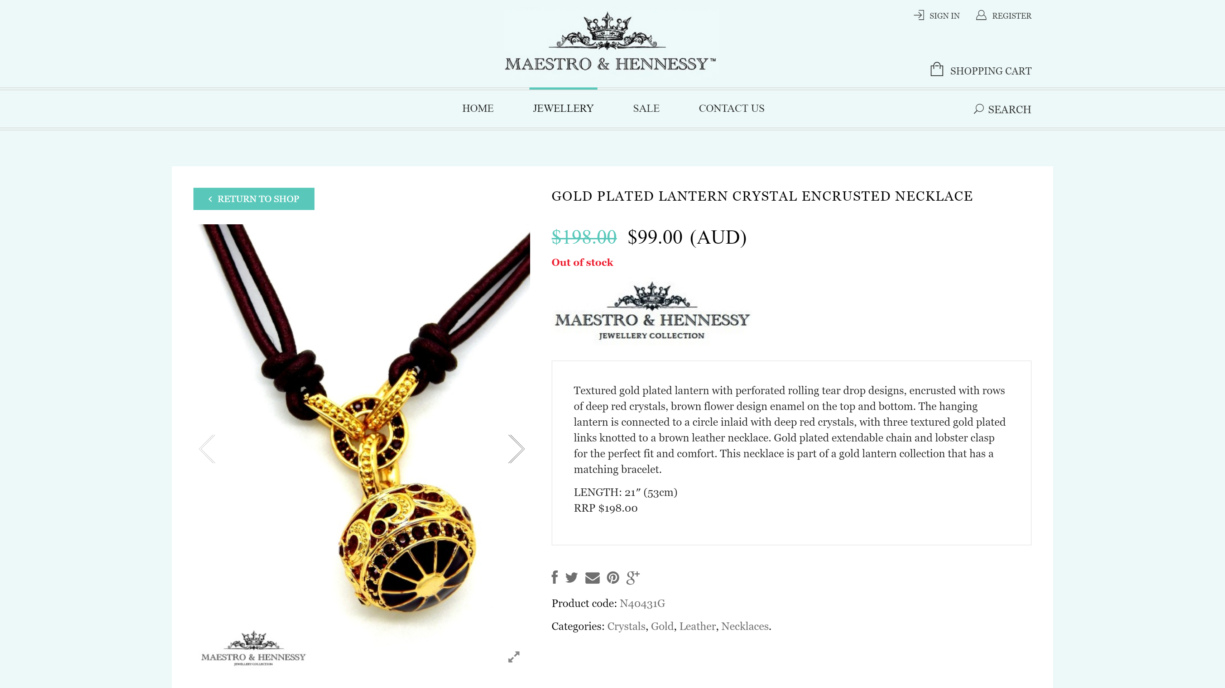Open the Shopping Cart
Image resolution: width=1225 pixels, height=688 pixels.
981,70
